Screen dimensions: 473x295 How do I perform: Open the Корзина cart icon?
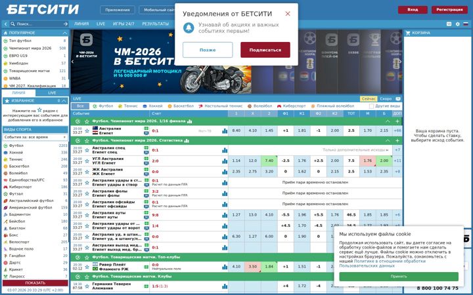[408, 33]
